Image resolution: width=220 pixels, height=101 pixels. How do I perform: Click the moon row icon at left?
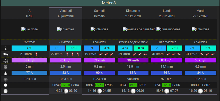pos(5,91)
